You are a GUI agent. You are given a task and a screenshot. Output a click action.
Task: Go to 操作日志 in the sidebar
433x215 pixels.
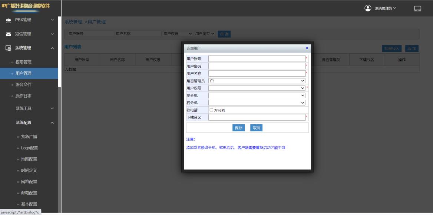click(23, 96)
